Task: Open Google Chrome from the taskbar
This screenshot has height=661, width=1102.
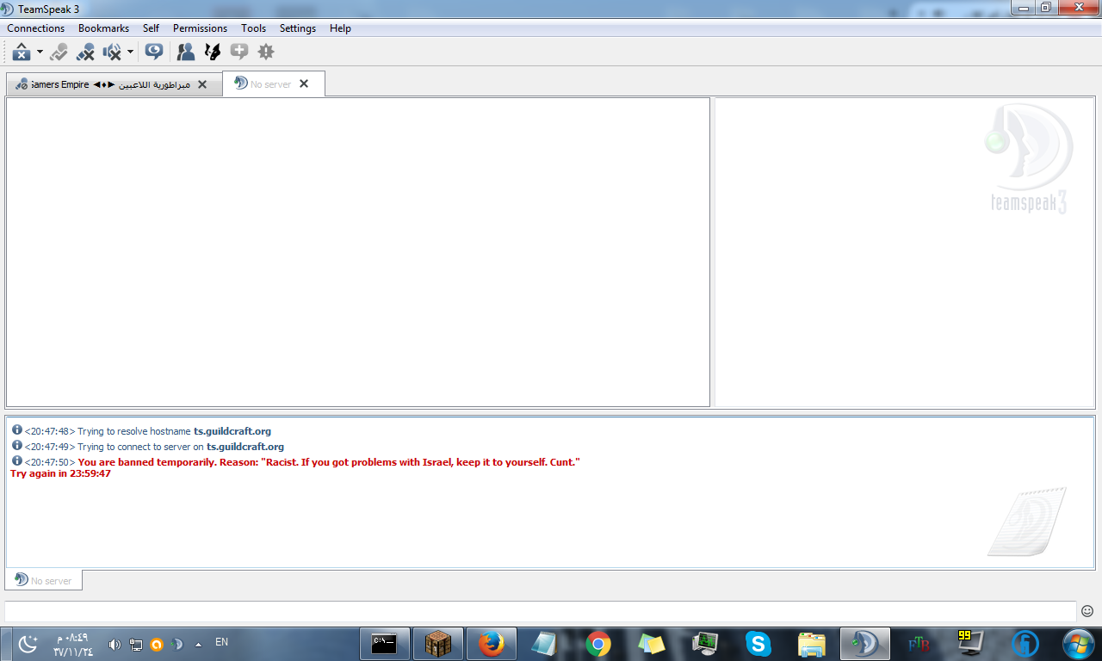Action: coord(598,644)
